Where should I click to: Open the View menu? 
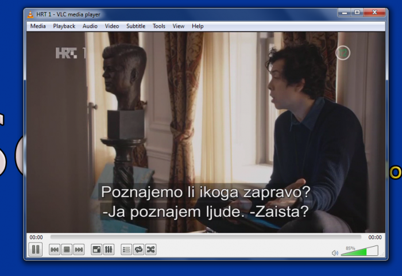[x=179, y=26]
